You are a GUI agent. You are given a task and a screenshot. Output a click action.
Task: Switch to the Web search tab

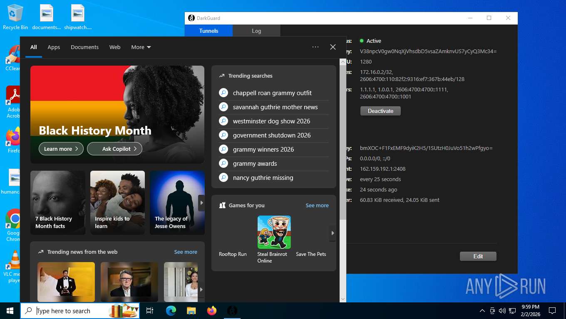115,47
